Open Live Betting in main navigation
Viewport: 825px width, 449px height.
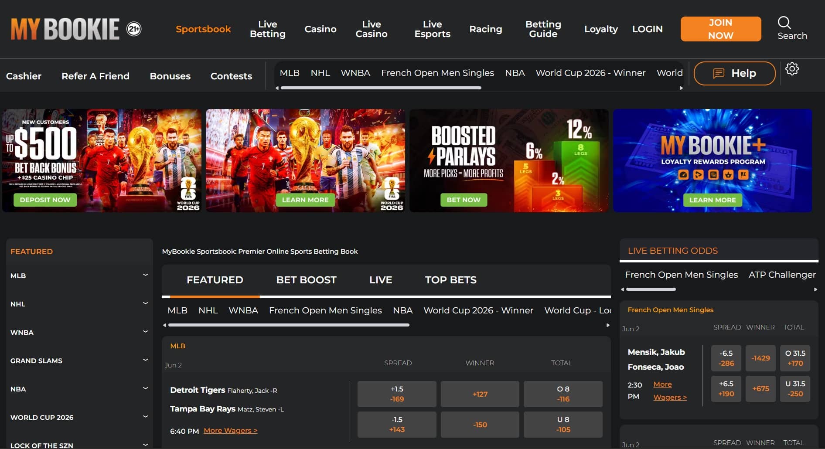(x=267, y=29)
